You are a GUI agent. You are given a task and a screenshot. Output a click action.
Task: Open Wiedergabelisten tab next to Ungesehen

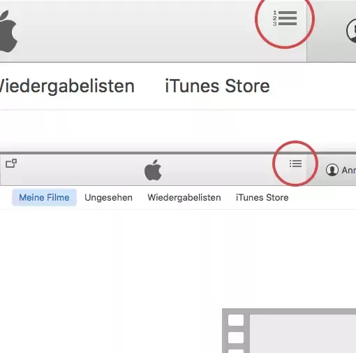click(x=184, y=198)
